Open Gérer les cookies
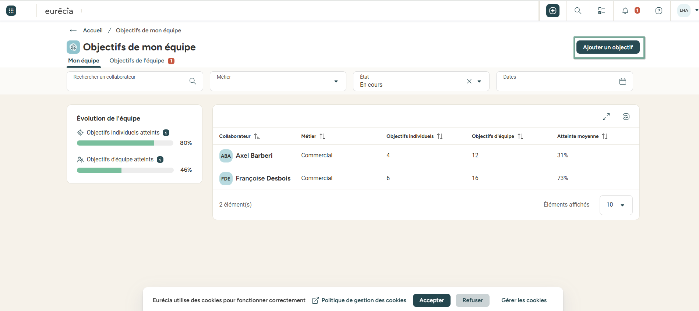Screen dimensions: 699x311 tap(524, 300)
